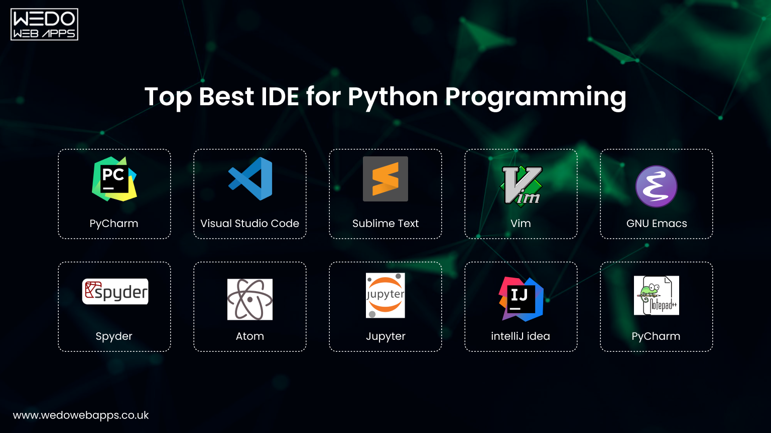Select the Spyder logo image

(115, 291)
